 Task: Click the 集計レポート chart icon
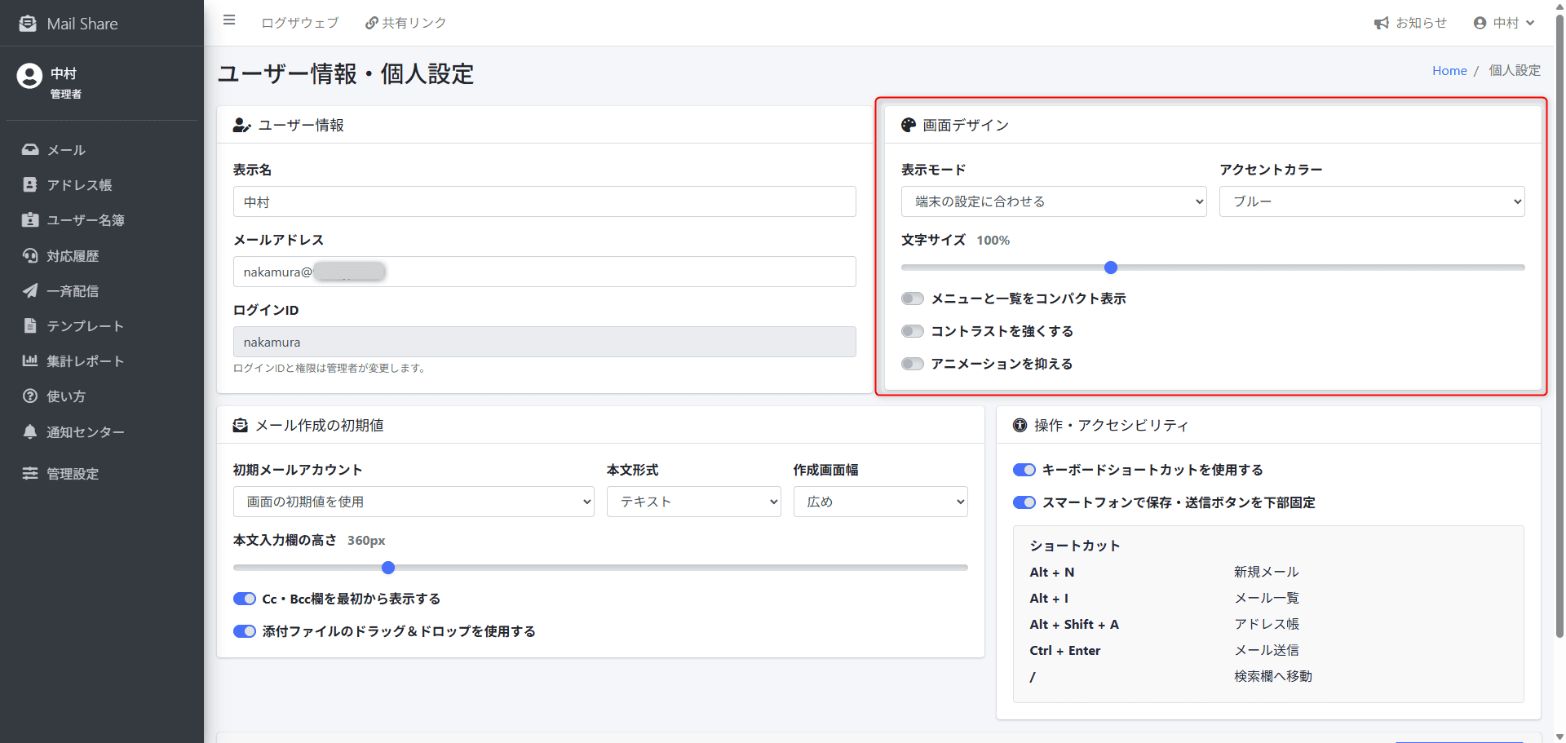click(x=30, y=361)
